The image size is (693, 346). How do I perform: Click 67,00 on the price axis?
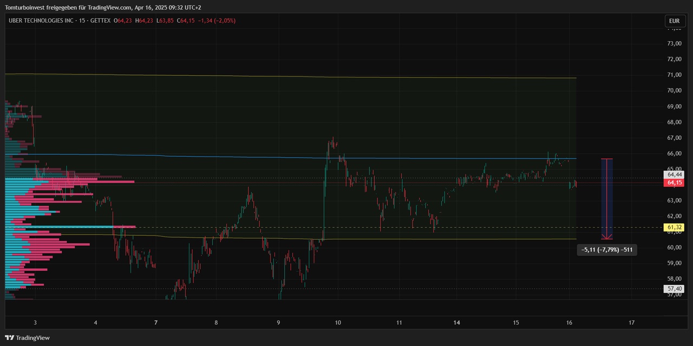pyautogui.click(x=674, y=138)
